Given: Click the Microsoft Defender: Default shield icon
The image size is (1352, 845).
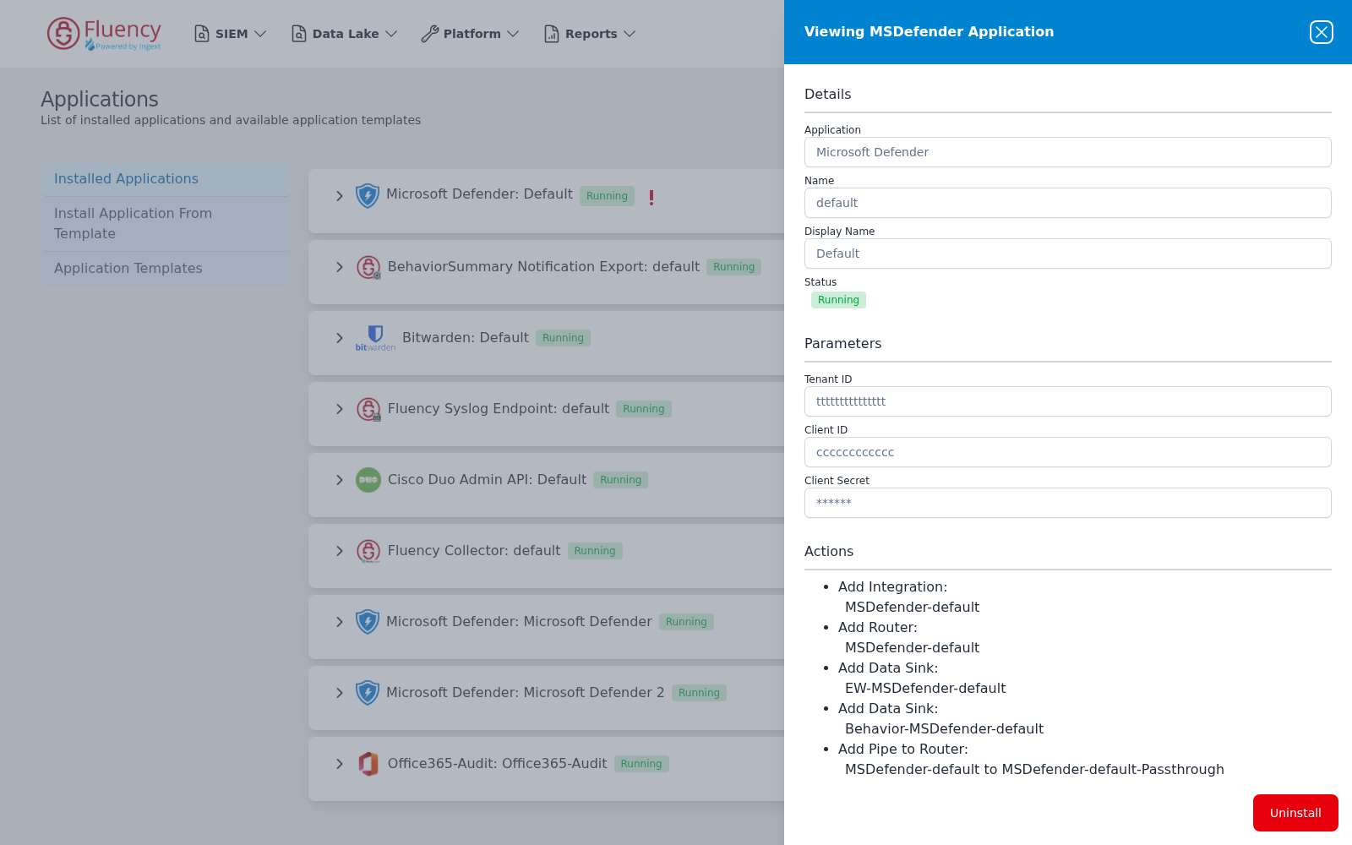Looking at the screenshot, I should [x=368, y=196].
